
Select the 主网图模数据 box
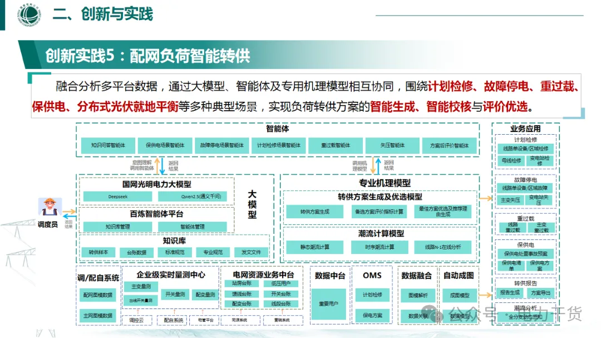coord(98,316)
